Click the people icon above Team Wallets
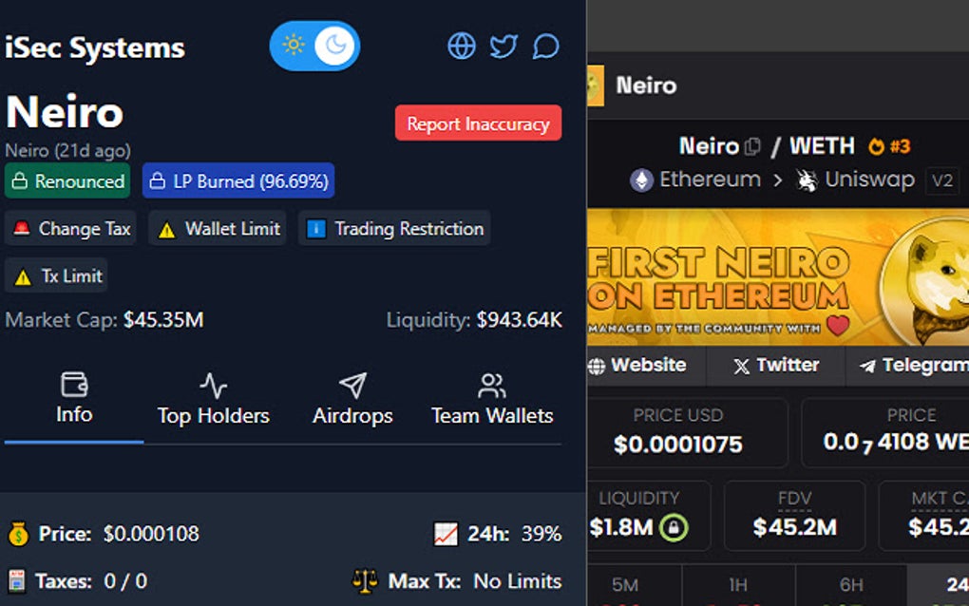The width and height of the screenshot is (969, 606). 492,386
